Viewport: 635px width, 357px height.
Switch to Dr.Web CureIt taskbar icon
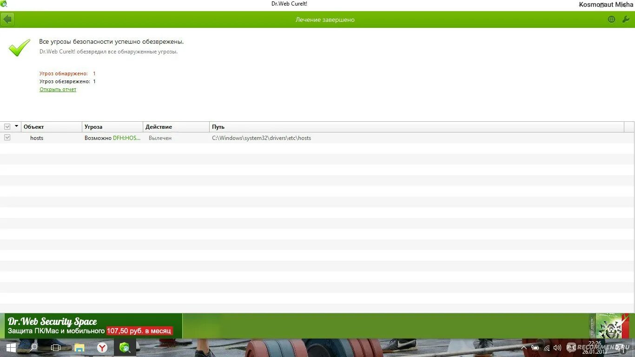point(125,347)
